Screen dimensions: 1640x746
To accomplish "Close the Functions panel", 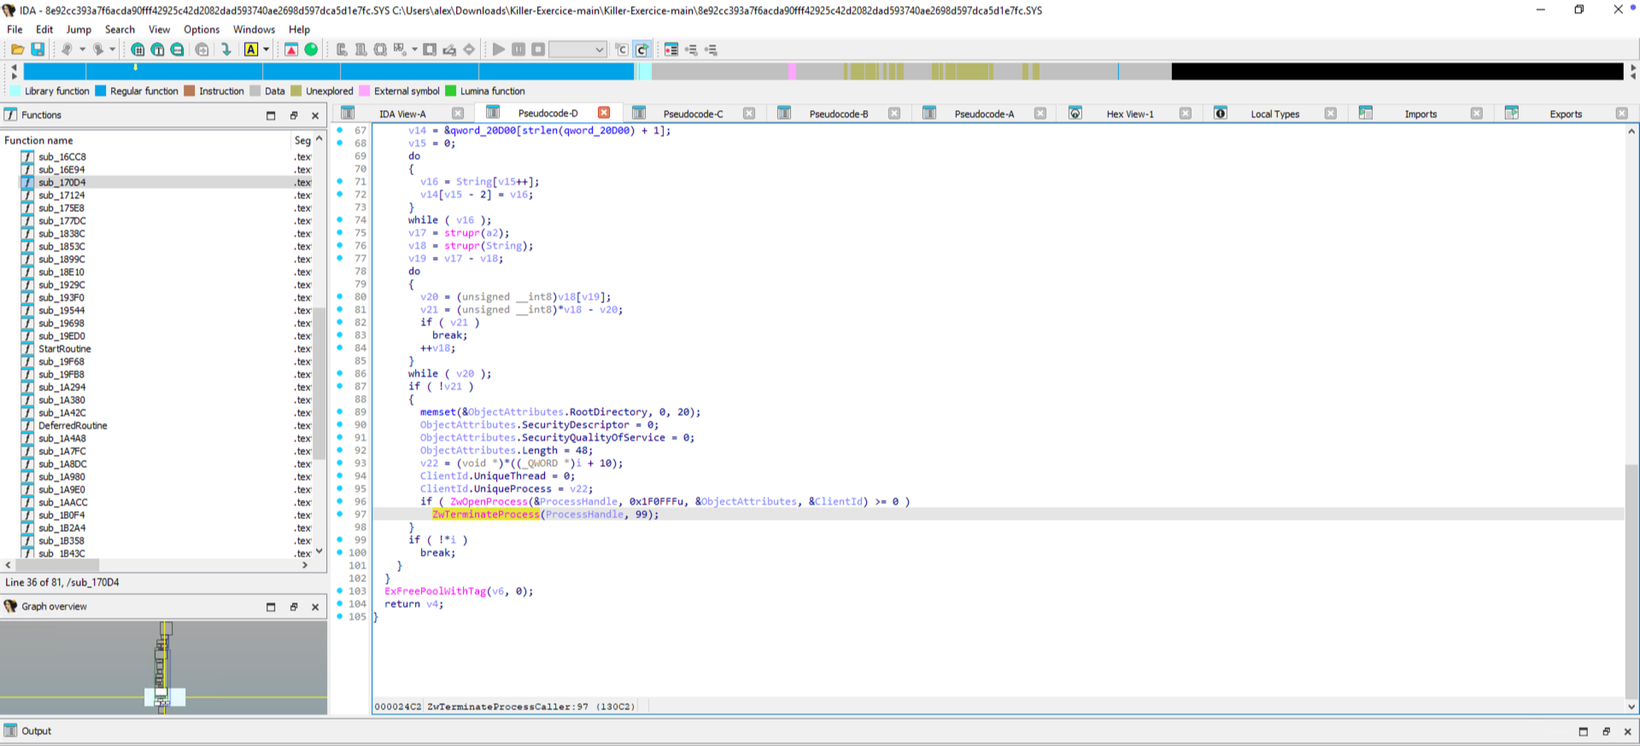I will coord(315,115).
